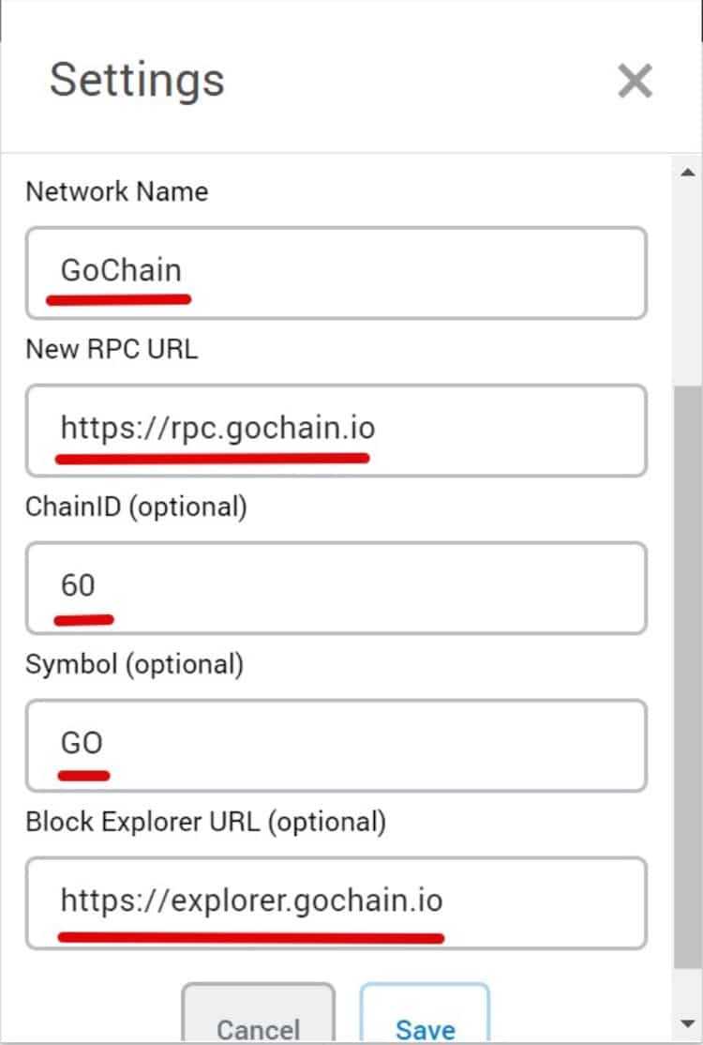Click the Cancel button
Screen dimensions: 703x1045
pos(259,1027)
